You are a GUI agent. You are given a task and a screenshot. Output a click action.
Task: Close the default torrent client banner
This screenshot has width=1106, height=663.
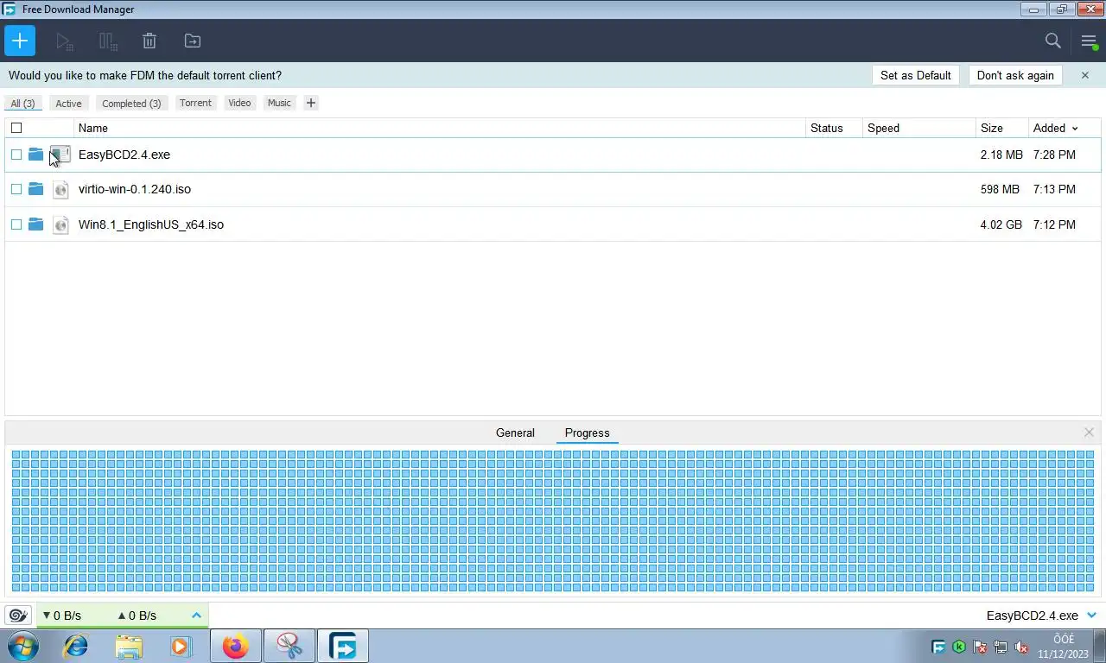1085,75
